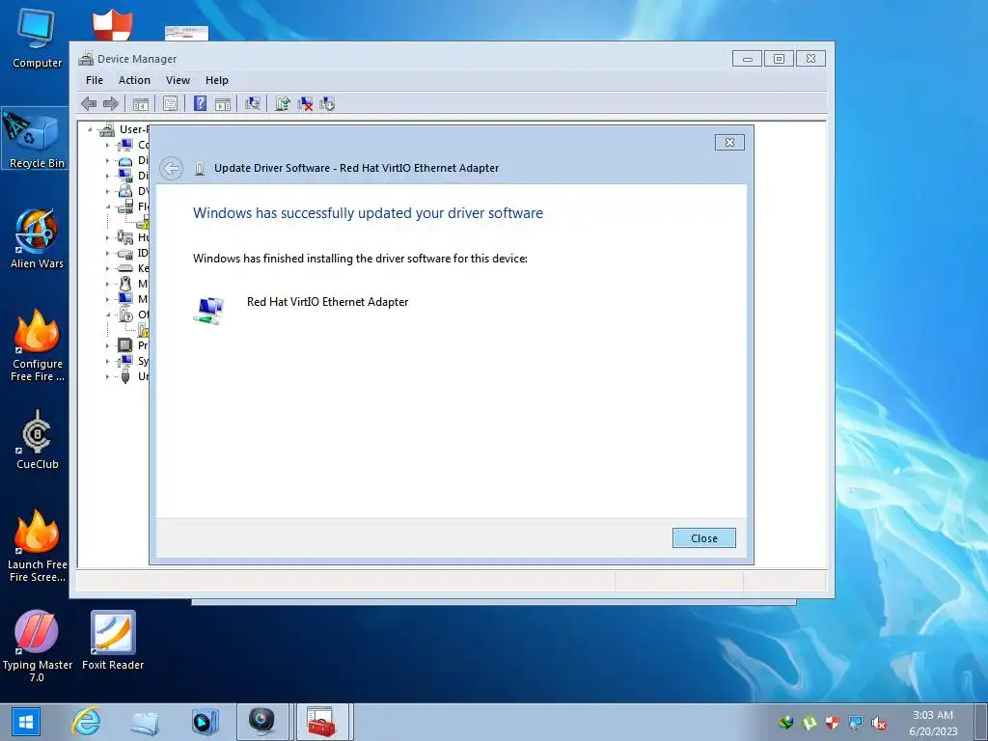Select the processor chip tree node

[x=125, y=345]
